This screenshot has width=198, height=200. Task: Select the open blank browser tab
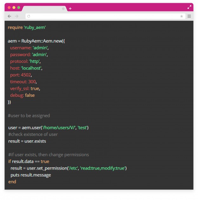(43, 9)
